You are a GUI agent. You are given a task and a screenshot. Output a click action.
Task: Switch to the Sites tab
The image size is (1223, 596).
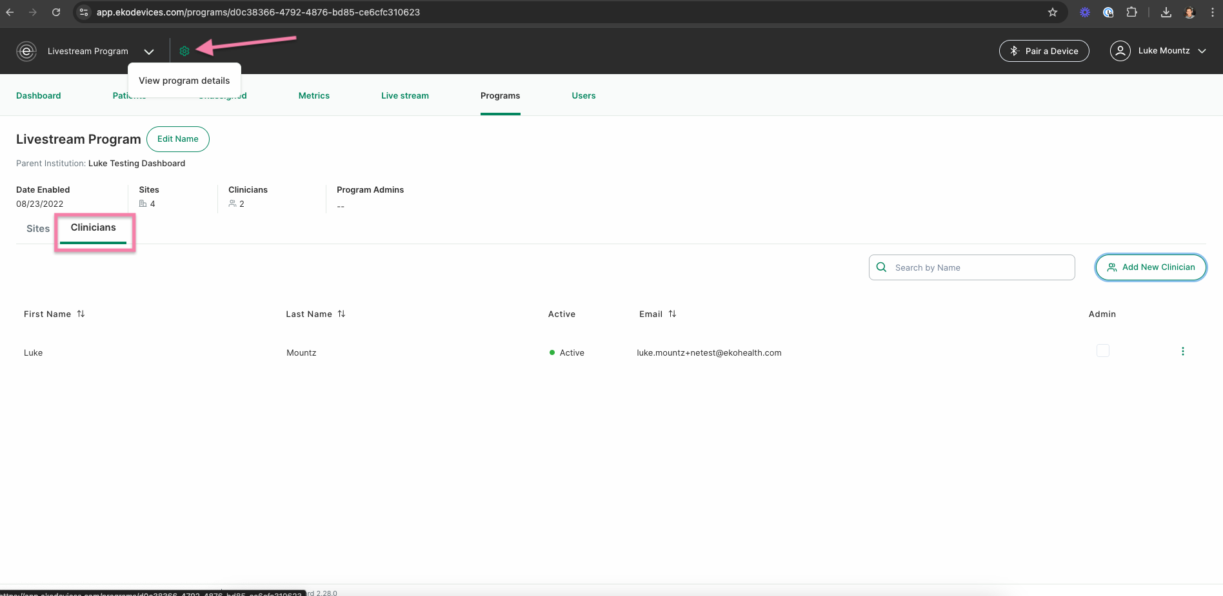pos(38,229)
